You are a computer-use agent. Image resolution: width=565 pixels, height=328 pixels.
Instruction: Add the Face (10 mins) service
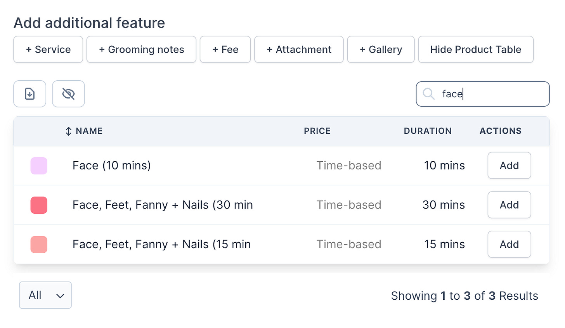tap(509, 166)
